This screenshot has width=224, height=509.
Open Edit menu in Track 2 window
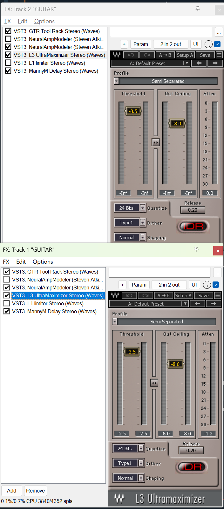[23, 21]
